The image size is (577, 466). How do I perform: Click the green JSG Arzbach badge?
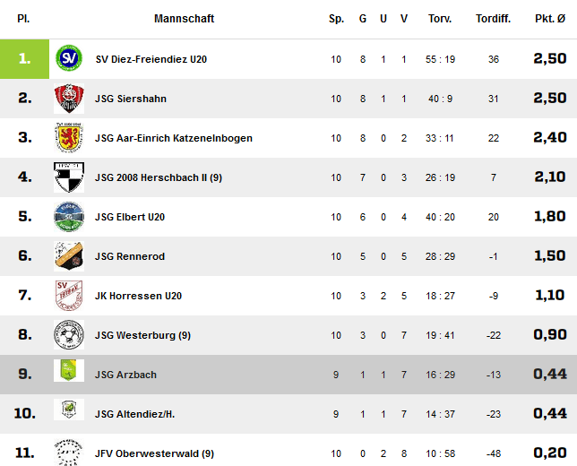(69, 370)
